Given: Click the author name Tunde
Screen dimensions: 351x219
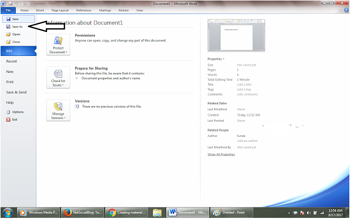Looking at the screenshot, I should pos(241,136).
